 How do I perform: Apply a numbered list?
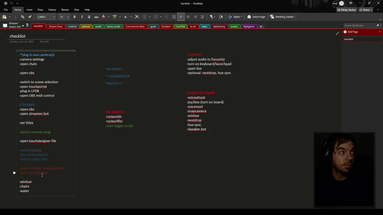(x=155, y=17)
